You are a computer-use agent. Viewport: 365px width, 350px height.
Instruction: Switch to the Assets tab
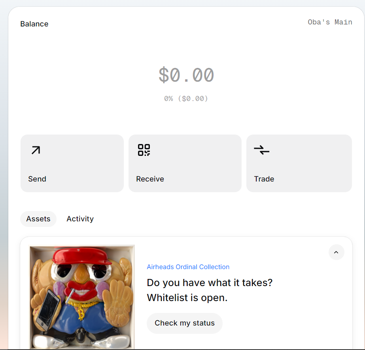(x=38, y=219)
